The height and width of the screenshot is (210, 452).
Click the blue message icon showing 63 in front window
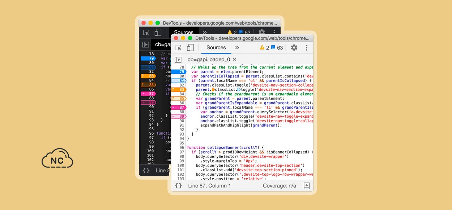point(273,47)
